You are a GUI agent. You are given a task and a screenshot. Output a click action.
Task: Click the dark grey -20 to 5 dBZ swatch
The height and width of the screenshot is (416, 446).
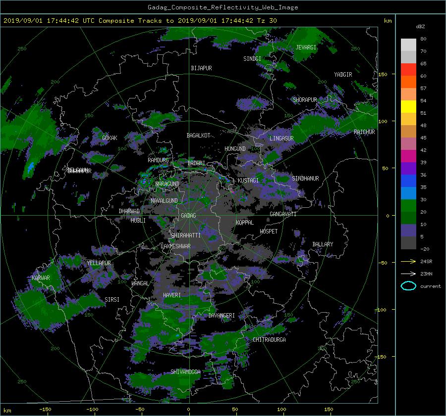pyautogui.click(x=408, y=243)
